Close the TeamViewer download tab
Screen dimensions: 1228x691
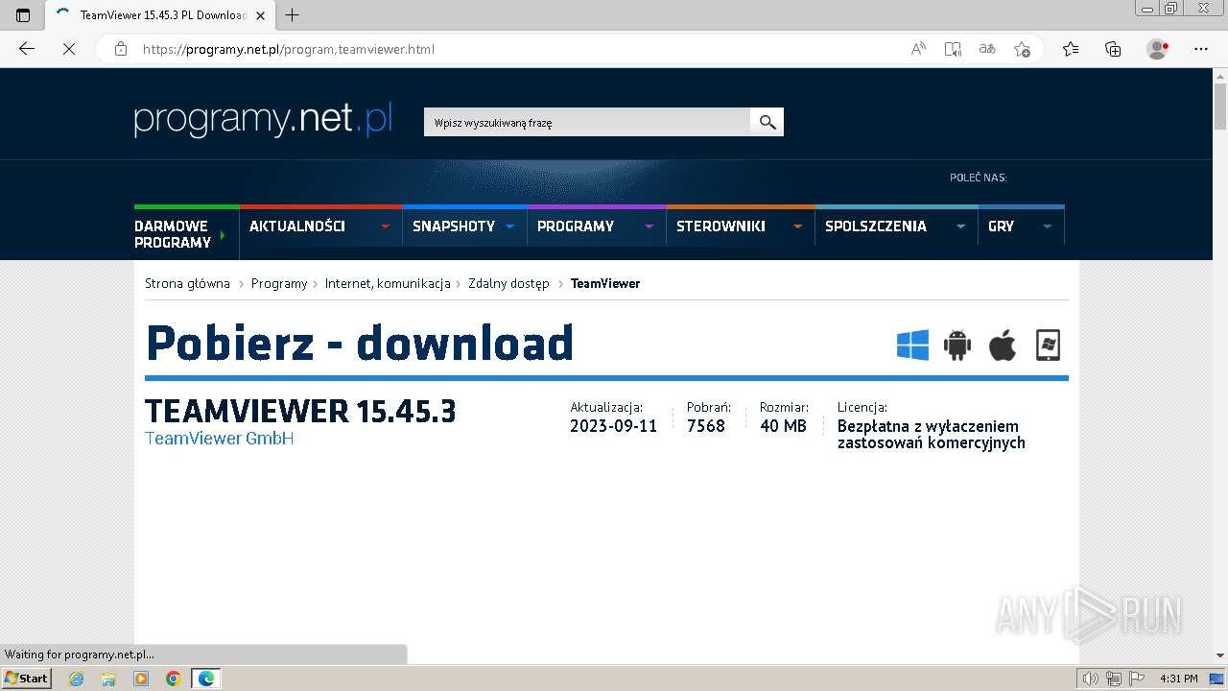point(260,15)
